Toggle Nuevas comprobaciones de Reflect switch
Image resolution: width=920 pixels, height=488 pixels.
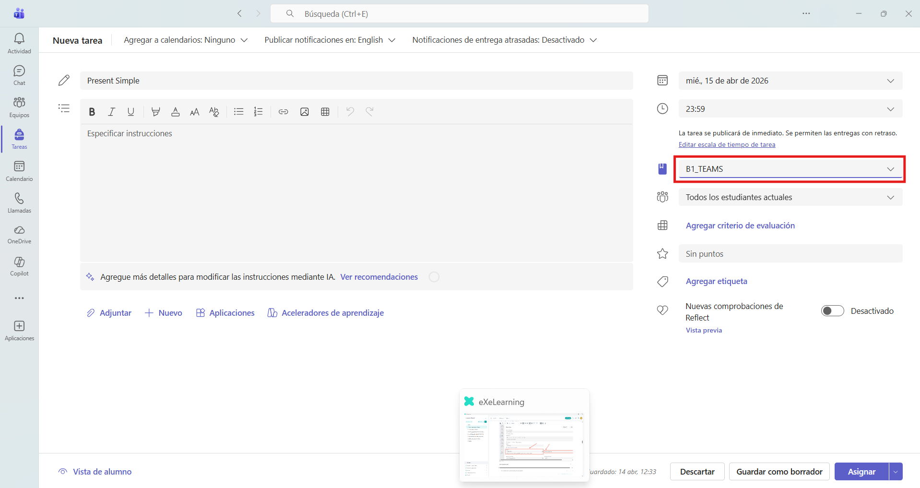click(x=832, y=311)
